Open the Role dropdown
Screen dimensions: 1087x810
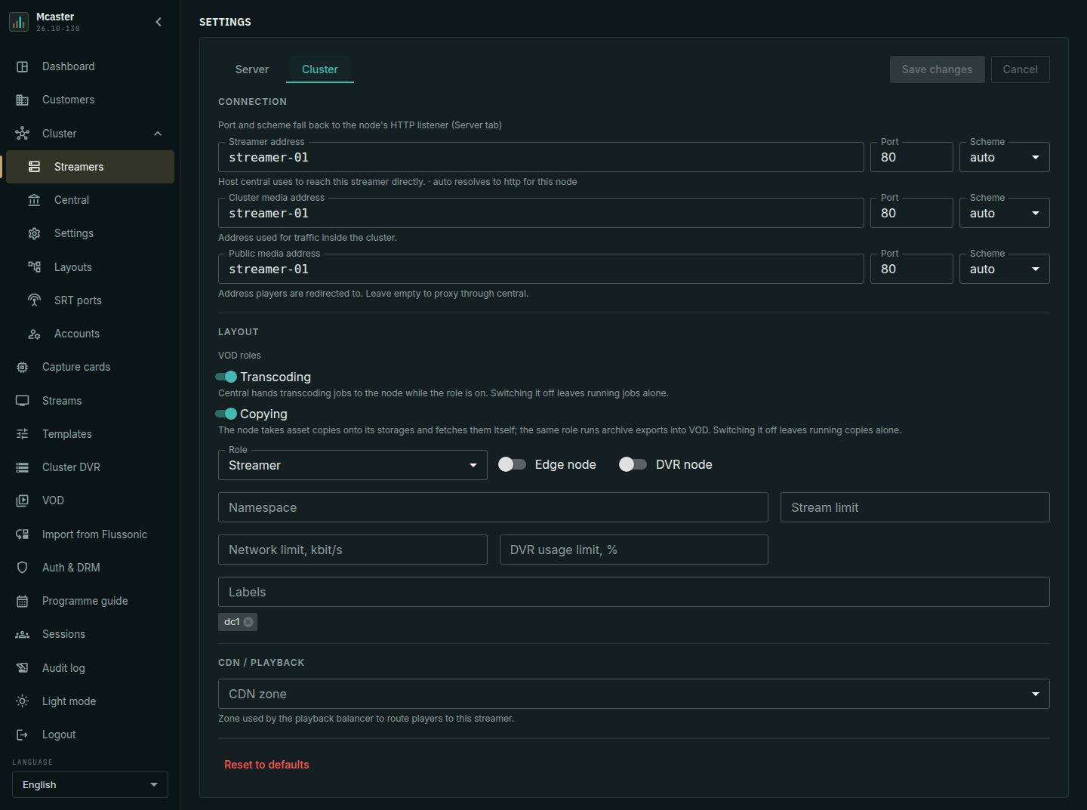[x=353, y=465]
